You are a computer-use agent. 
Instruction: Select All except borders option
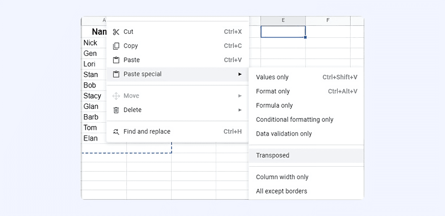(282, 191)
